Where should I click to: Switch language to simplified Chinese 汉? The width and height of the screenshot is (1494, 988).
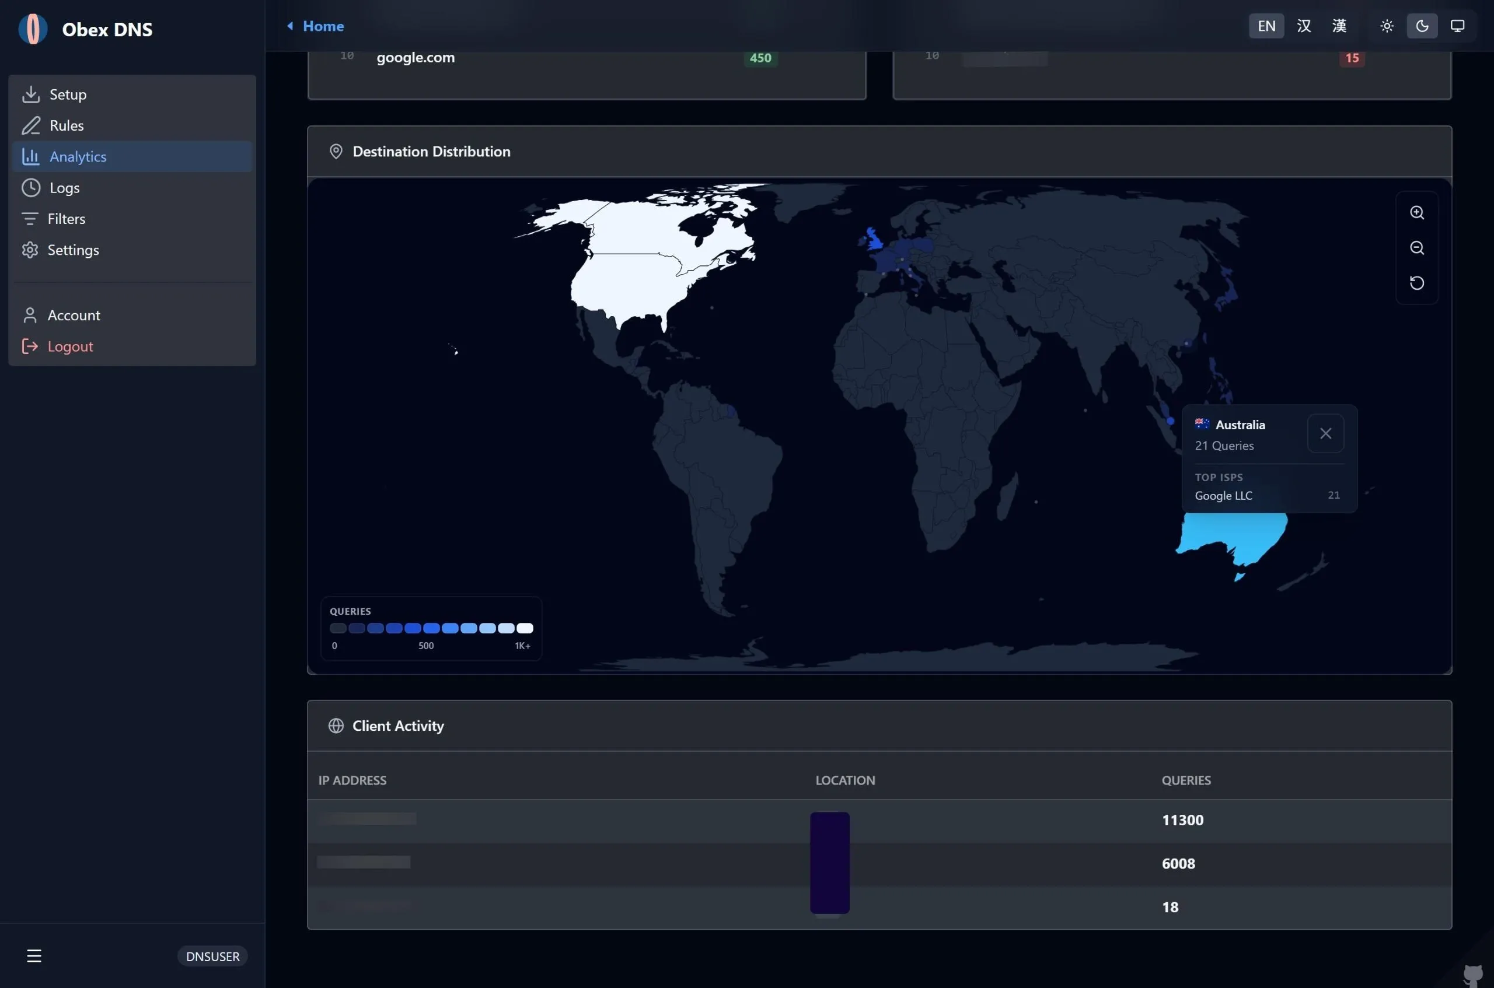click(x=1304, y=26)
